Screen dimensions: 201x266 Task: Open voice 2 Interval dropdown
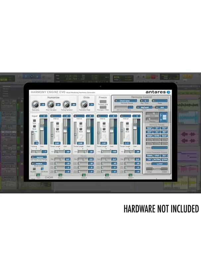[79, 116]
